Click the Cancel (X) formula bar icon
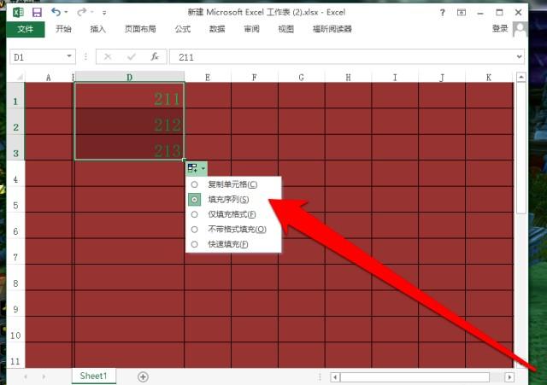This screenshot has width=547, height=385. (108, 56)
